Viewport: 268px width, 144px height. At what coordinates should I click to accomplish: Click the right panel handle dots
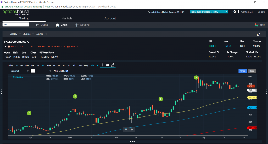pos(267,92)
